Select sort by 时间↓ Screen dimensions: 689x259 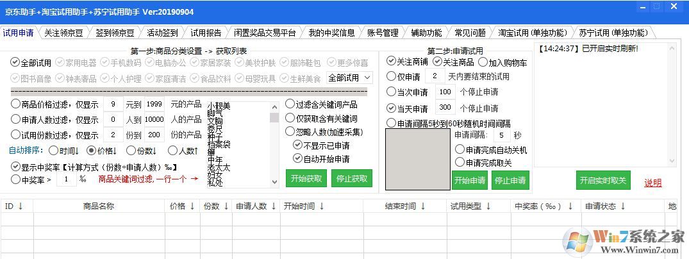pos(64,151)
